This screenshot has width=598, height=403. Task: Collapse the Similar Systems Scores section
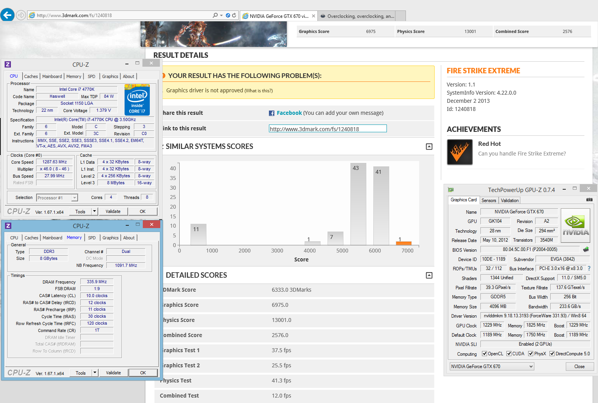[x=429, y=147]
